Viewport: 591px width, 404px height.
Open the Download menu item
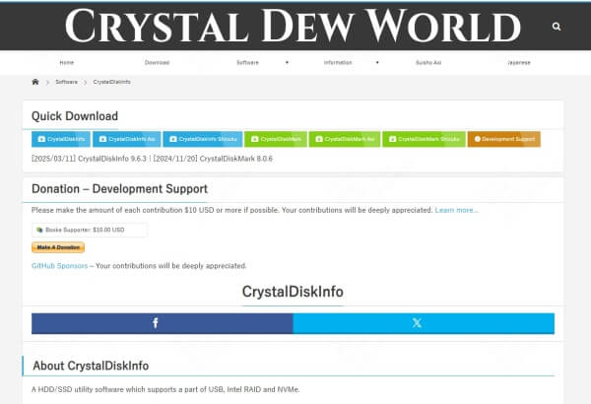click(158, 63)
